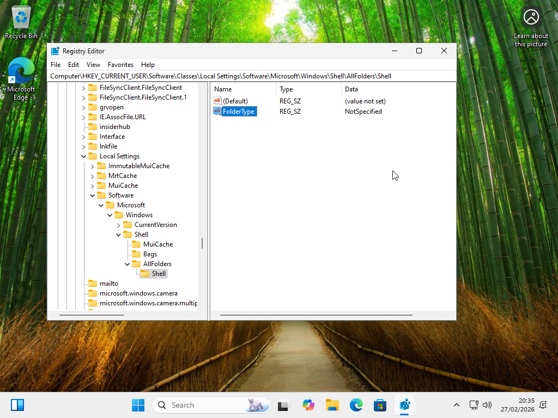558x418 pixels.
Task: Open the clock and date flyout
Action: (x=518, y=405)
